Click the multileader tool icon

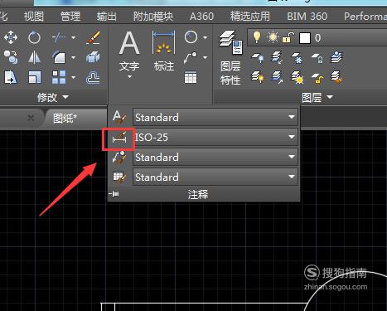point(191,57)
